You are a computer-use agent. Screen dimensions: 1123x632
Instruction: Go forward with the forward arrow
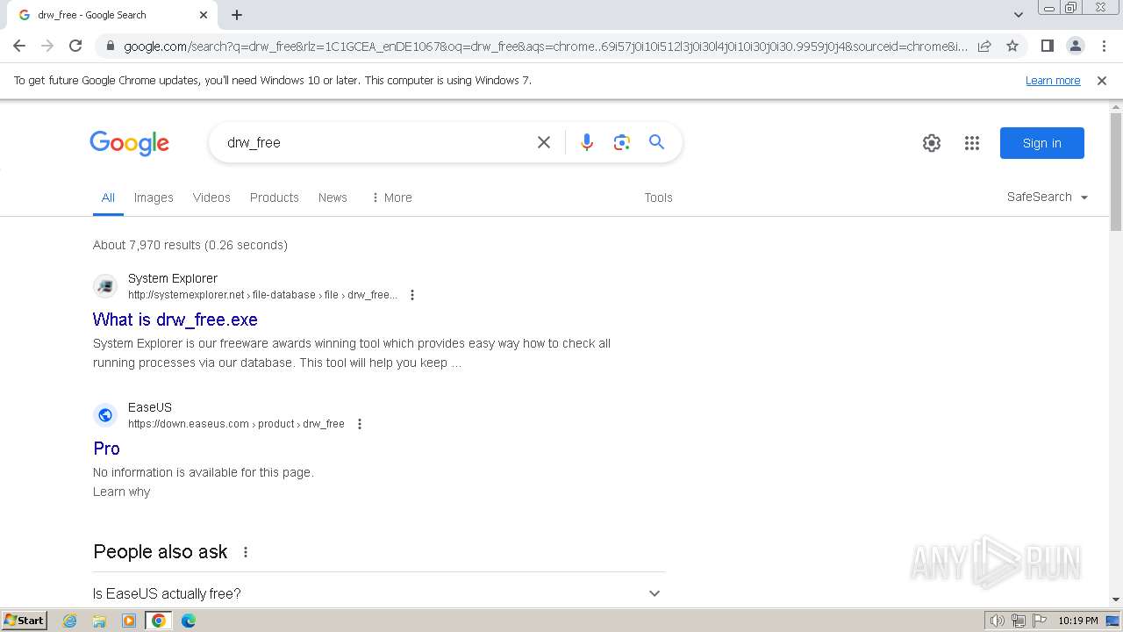(47, 46)
